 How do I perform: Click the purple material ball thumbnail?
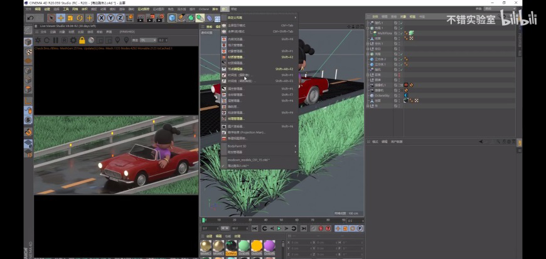[x=270, y=245]
